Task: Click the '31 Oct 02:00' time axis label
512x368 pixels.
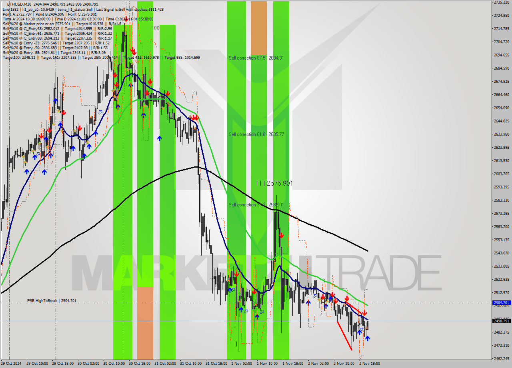Action: 165,364
